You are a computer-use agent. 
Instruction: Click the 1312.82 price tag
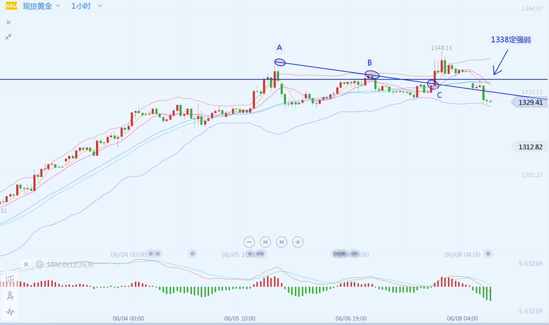[530, 147]
